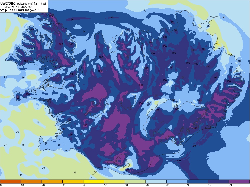Click the legend tick label 90
Screen dimensions: 250x187
189,185
